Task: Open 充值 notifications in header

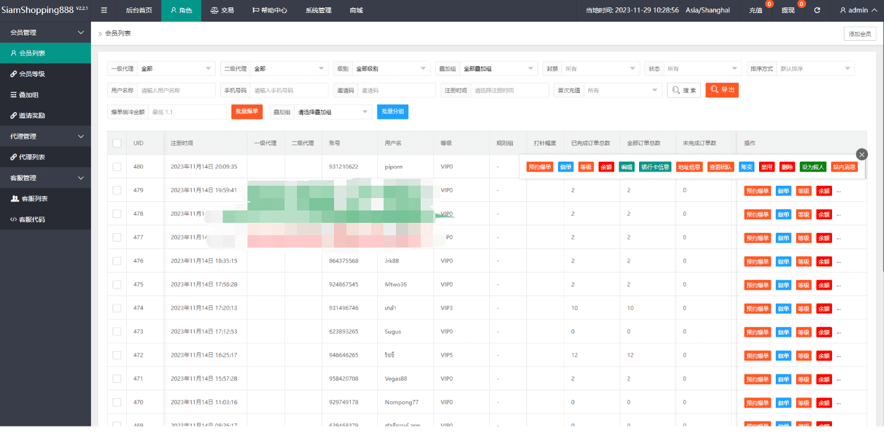Action: pyautogui.click(x=756, y=11)
